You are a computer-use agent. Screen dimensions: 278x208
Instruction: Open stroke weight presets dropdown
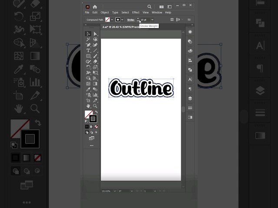pos(152,19)
